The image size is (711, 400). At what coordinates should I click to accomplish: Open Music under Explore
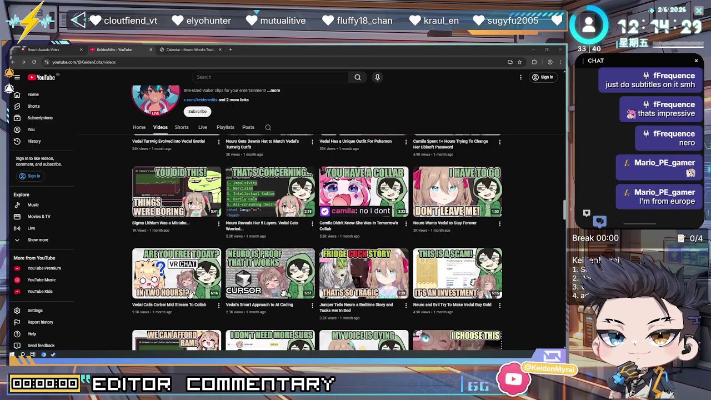tap(34, 205)
